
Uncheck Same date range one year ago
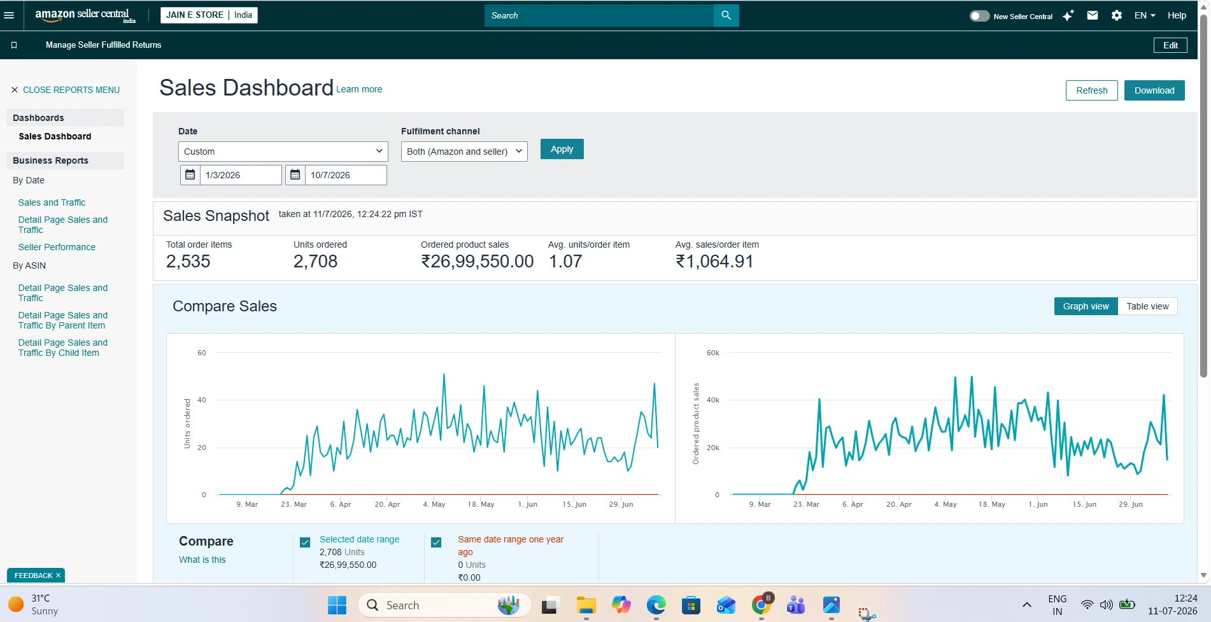436,542
